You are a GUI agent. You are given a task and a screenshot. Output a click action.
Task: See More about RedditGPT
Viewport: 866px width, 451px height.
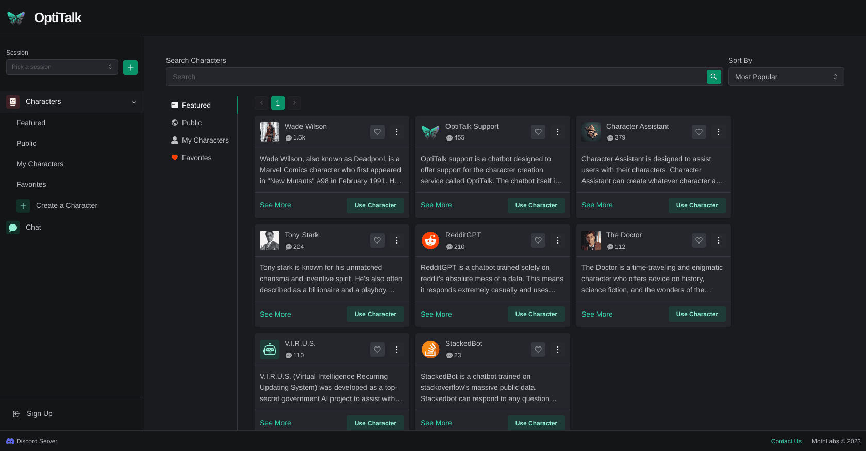click(x=436, y=314)
